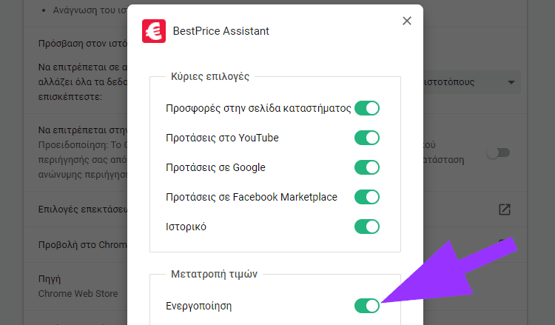555x325 pixels.
Task: Turn off Προτάσεις σε Google switch
Action: coord(367,167)
